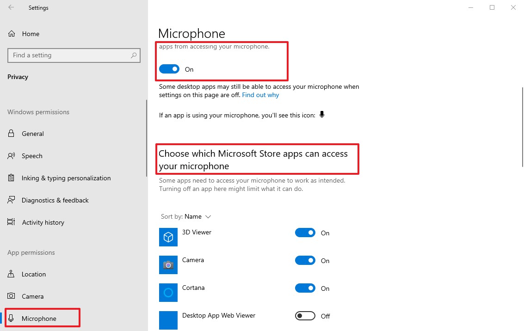The height and width of the screenshot is (331, 524).
Task: Enable Desktop App Web Viewer microphone access
Action: click(x=305, y=316)
